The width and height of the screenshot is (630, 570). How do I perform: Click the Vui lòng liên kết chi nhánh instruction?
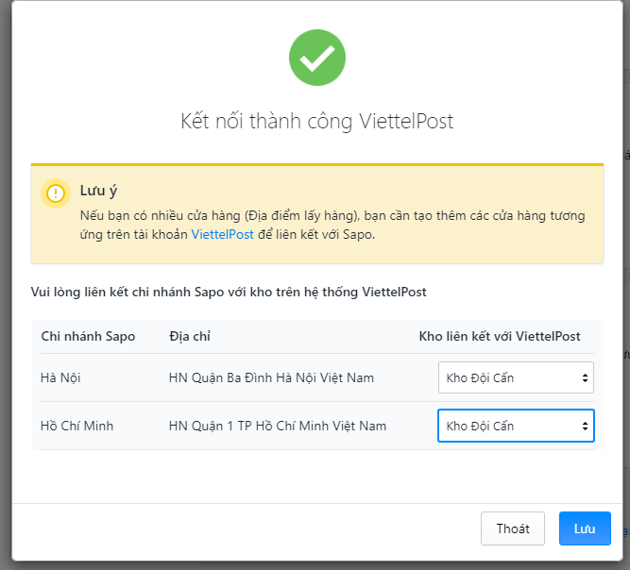tap(229, 293)
